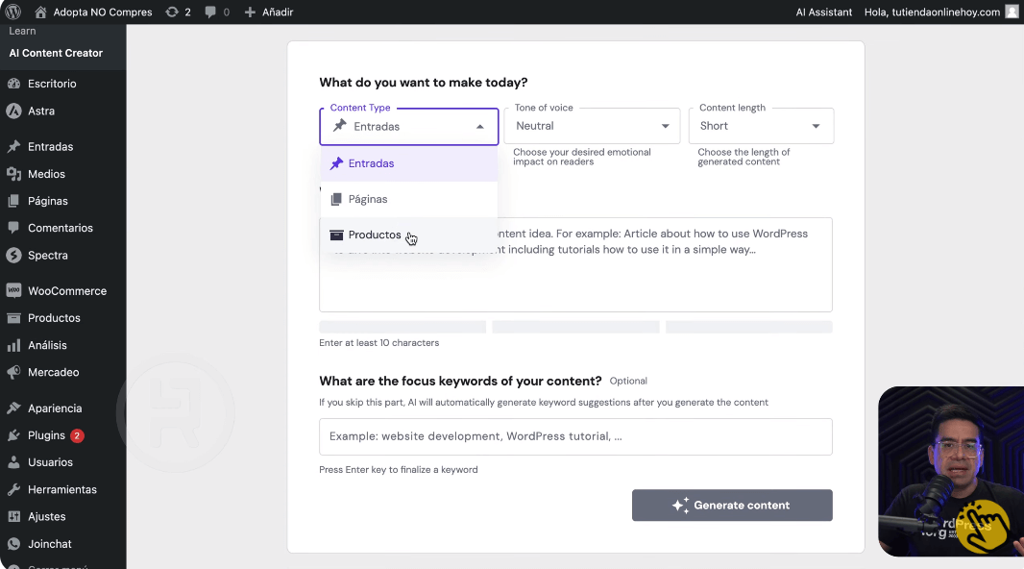
Task: Click the WooCommerce icon
Action: 13,290
